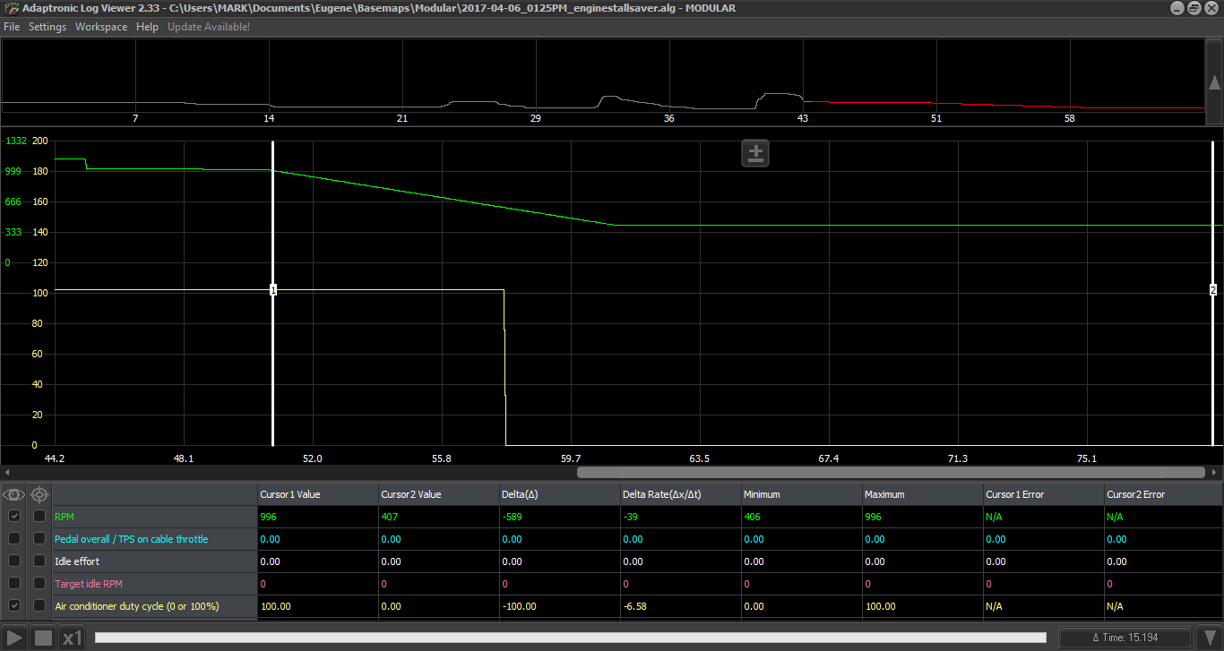Uncheck the RPM visibility checkbox
Viewport: 1224px width, 651px height.
coord(14,516)
